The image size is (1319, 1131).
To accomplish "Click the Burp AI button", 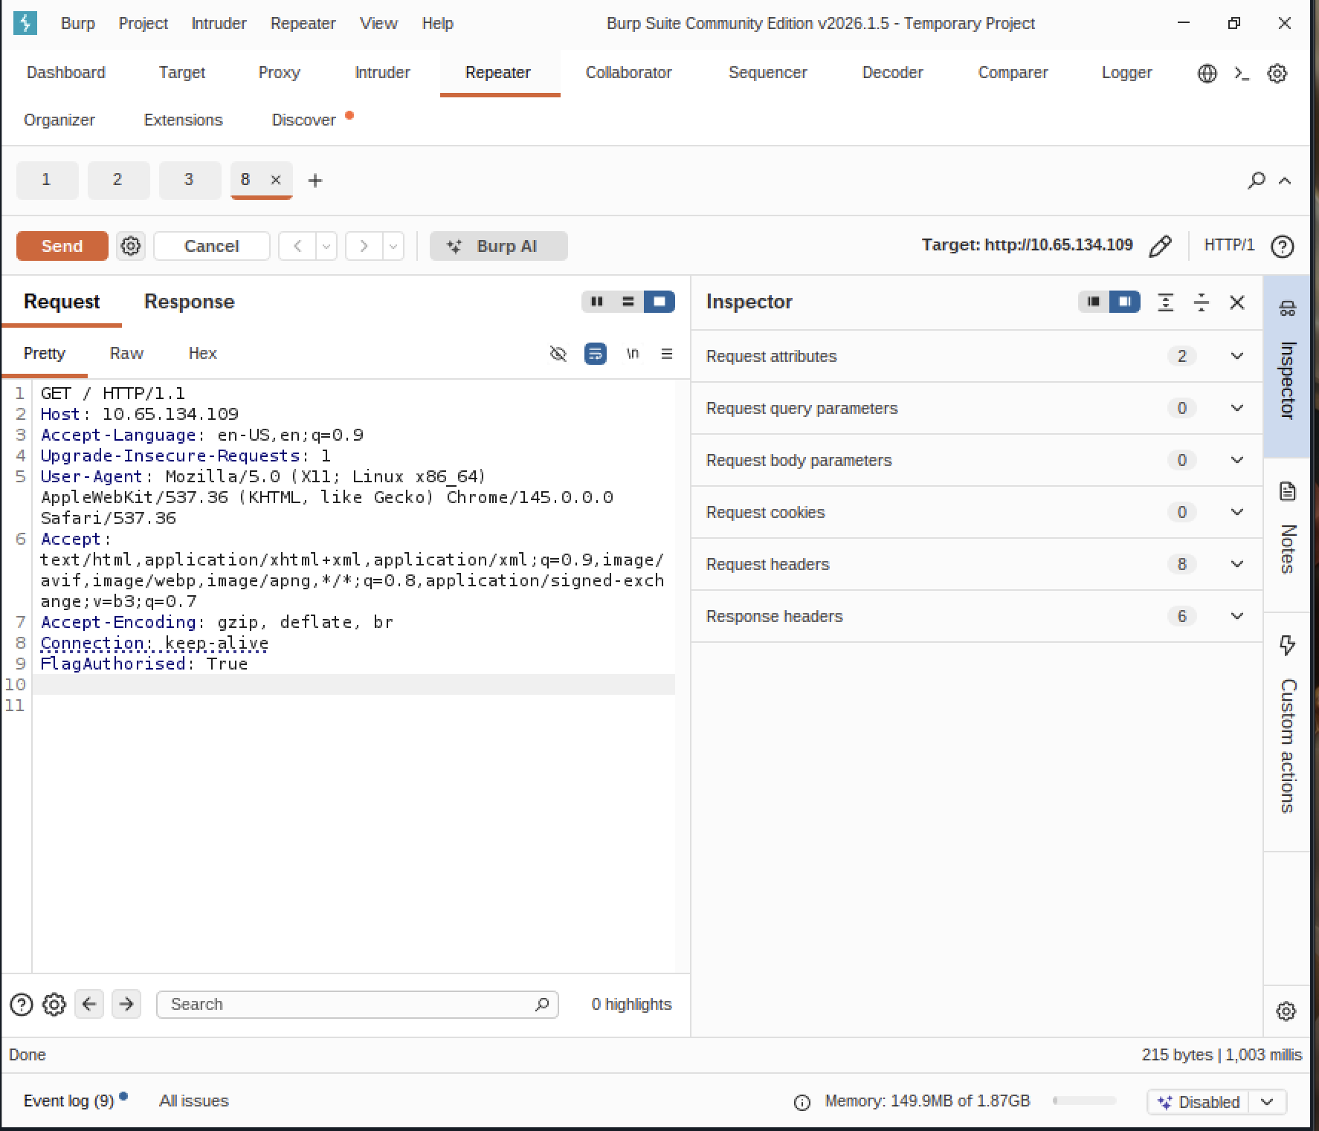I will [499, 246].
